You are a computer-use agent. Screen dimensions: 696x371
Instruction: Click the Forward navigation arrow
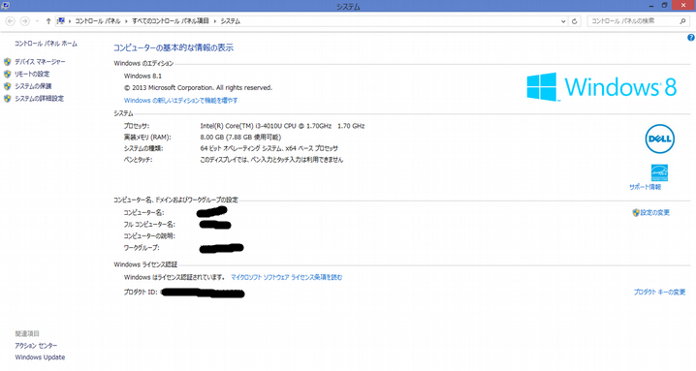coord(25,21)
